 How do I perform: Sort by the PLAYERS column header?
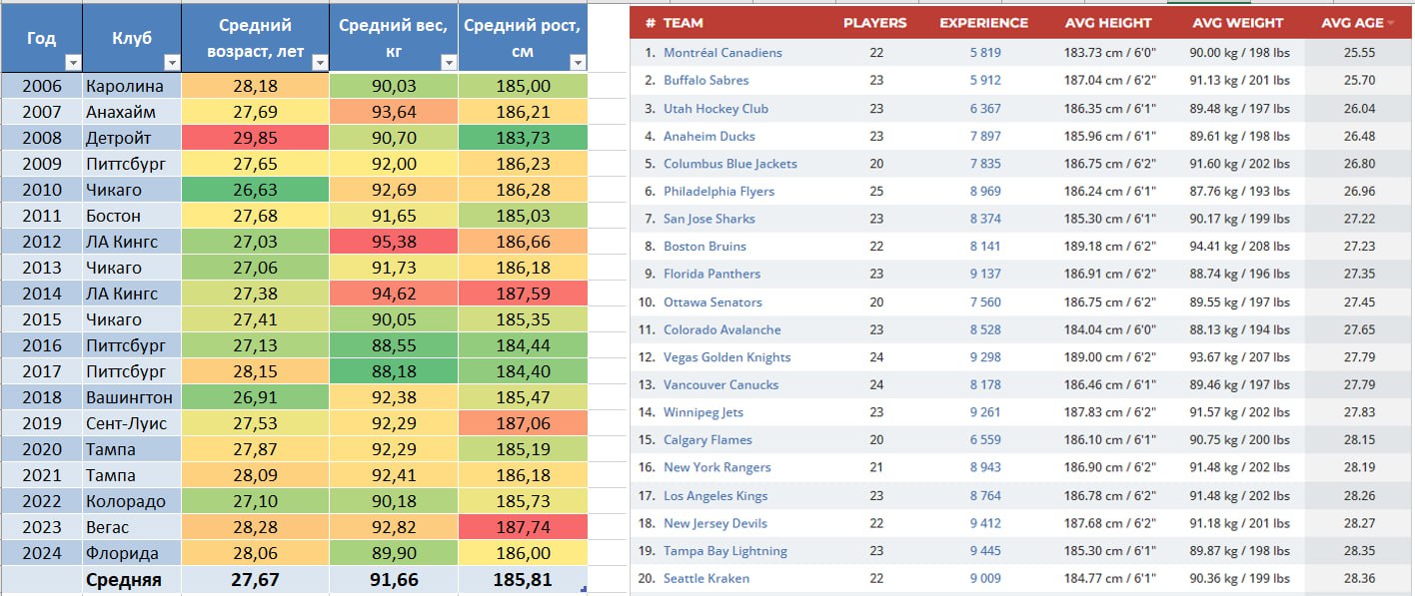click(x=875, y=23)
